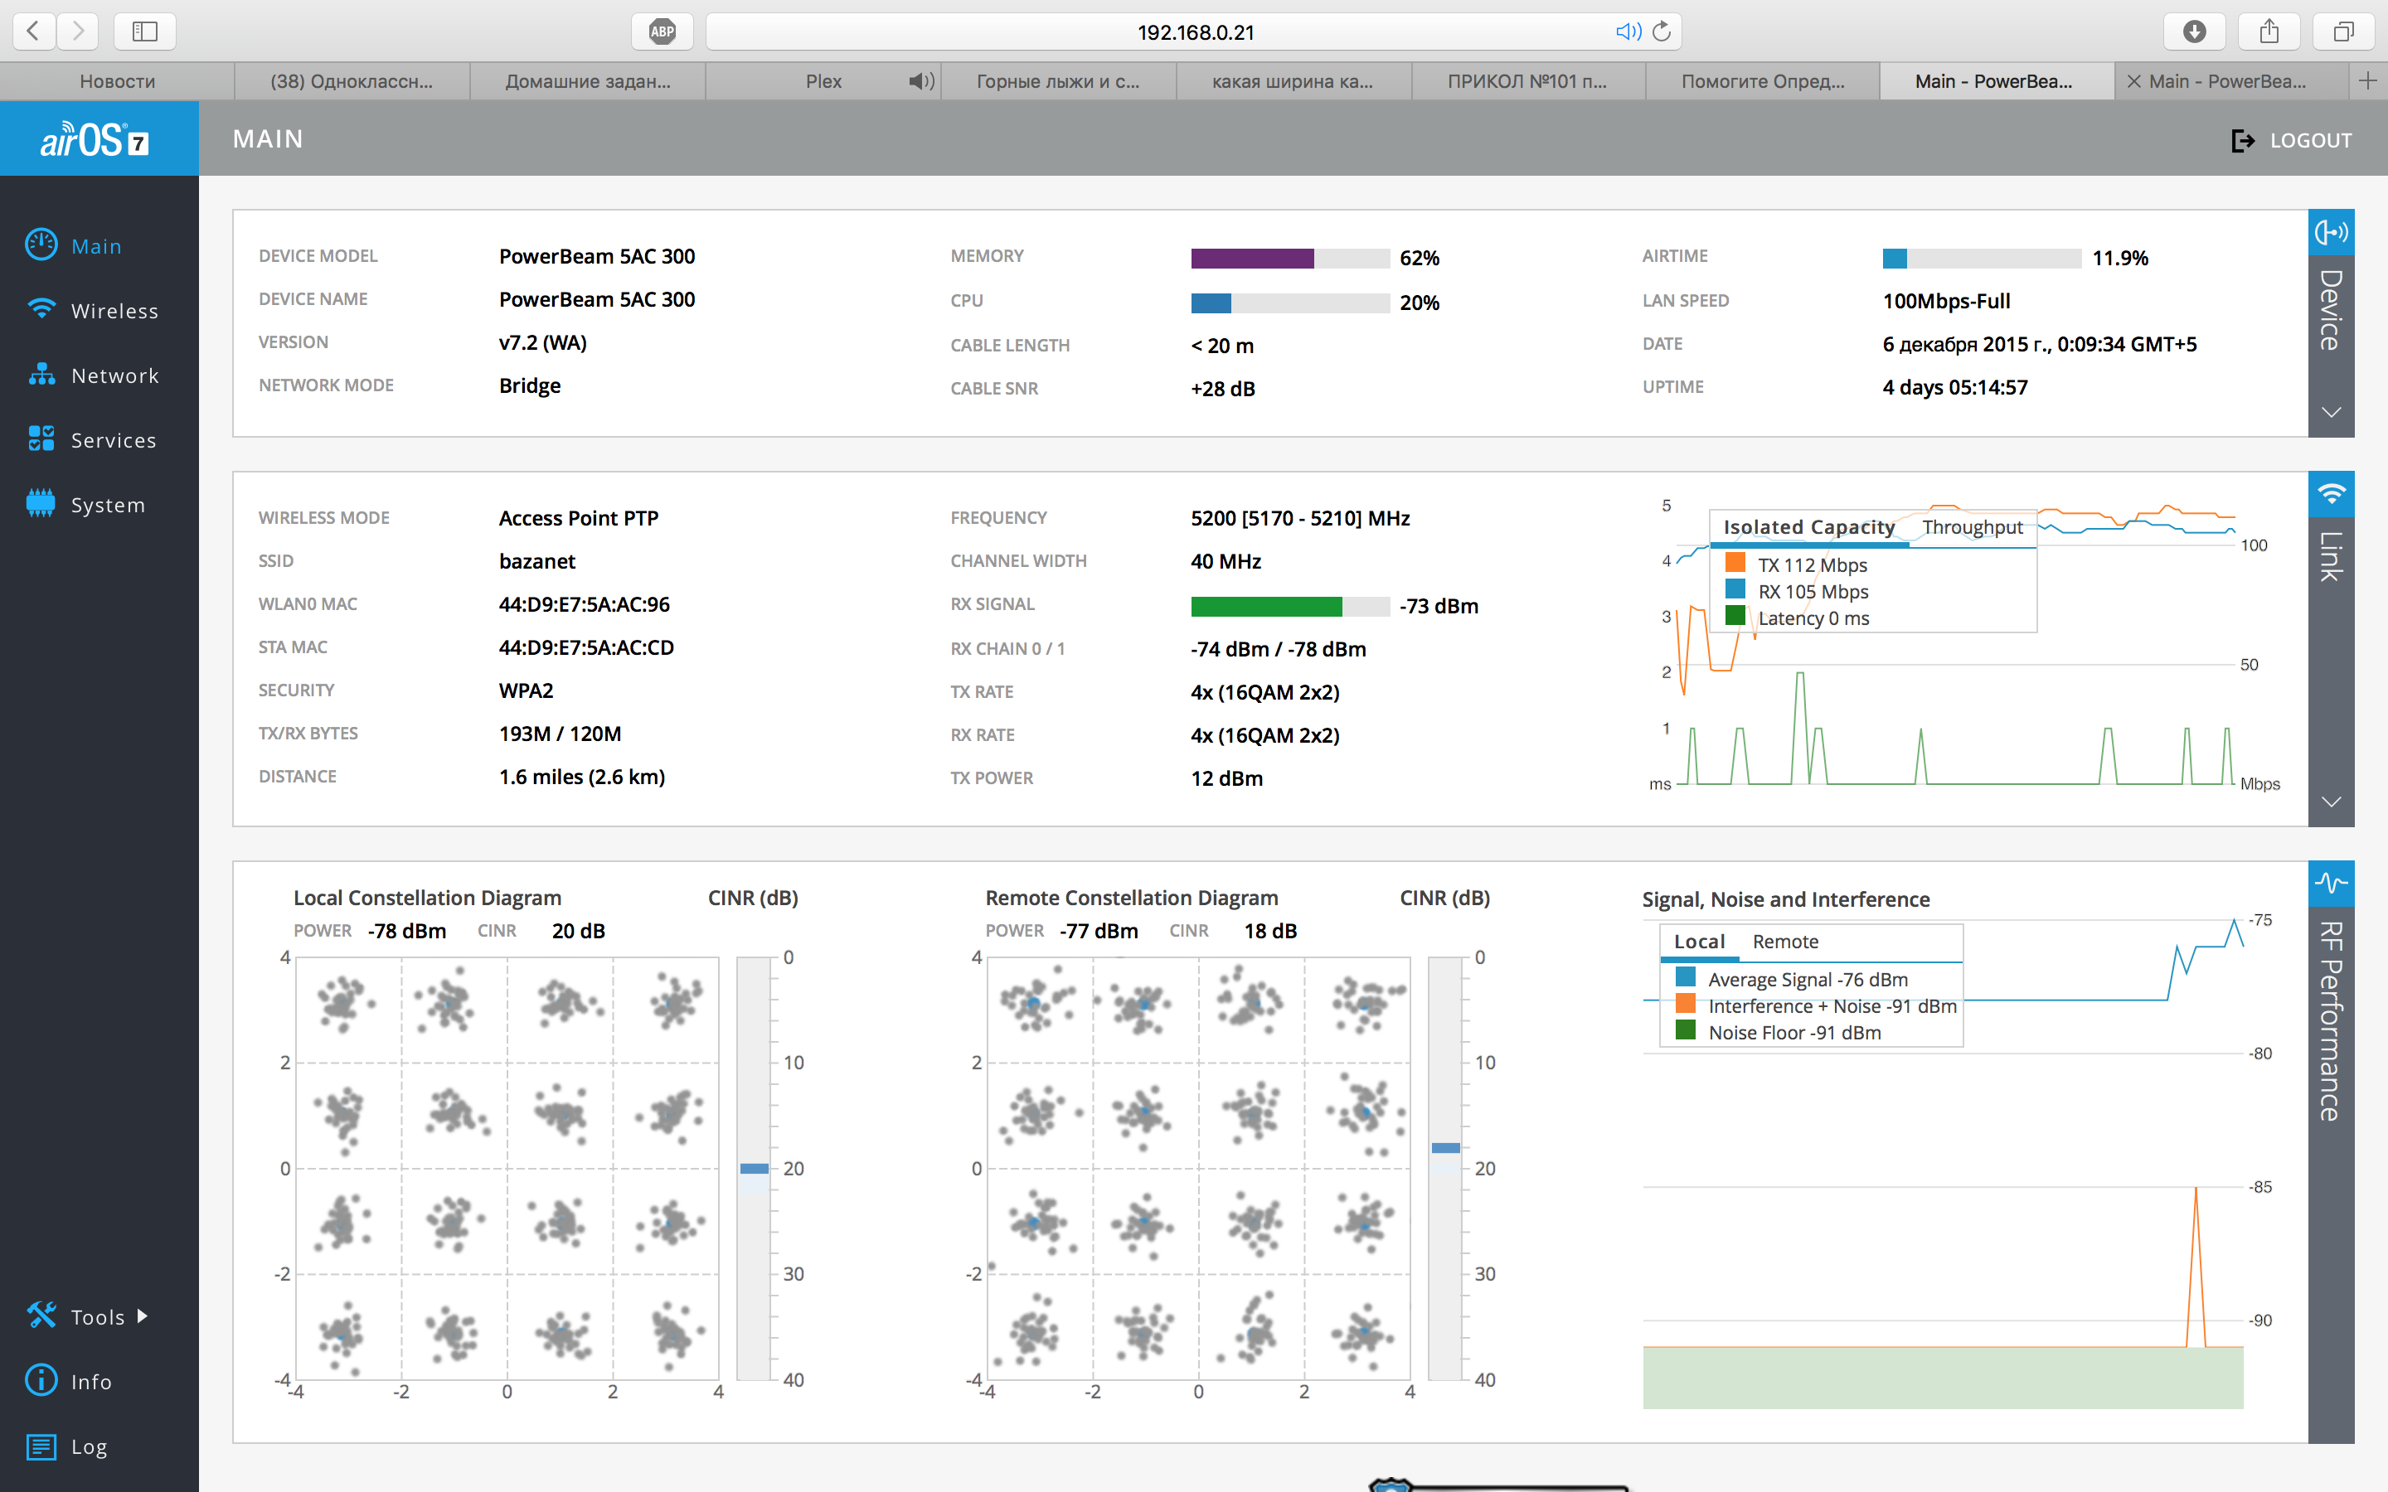2388x1492 pixels.
Task: Click the SSID value bazanet
Action: 536,561
